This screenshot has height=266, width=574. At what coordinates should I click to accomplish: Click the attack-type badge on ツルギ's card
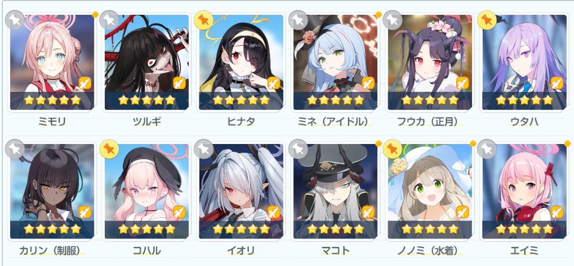coord(179,82)
